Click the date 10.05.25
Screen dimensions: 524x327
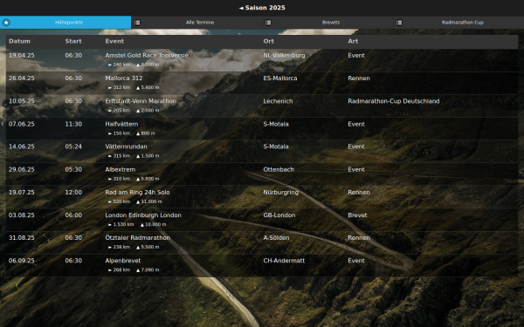(21, 101)
